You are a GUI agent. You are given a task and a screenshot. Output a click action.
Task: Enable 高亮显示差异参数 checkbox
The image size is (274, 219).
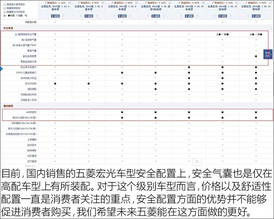click(x=5, y=3)
